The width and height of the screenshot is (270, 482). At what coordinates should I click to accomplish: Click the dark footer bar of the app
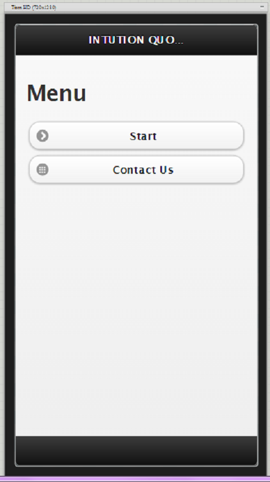pos(136,450)
